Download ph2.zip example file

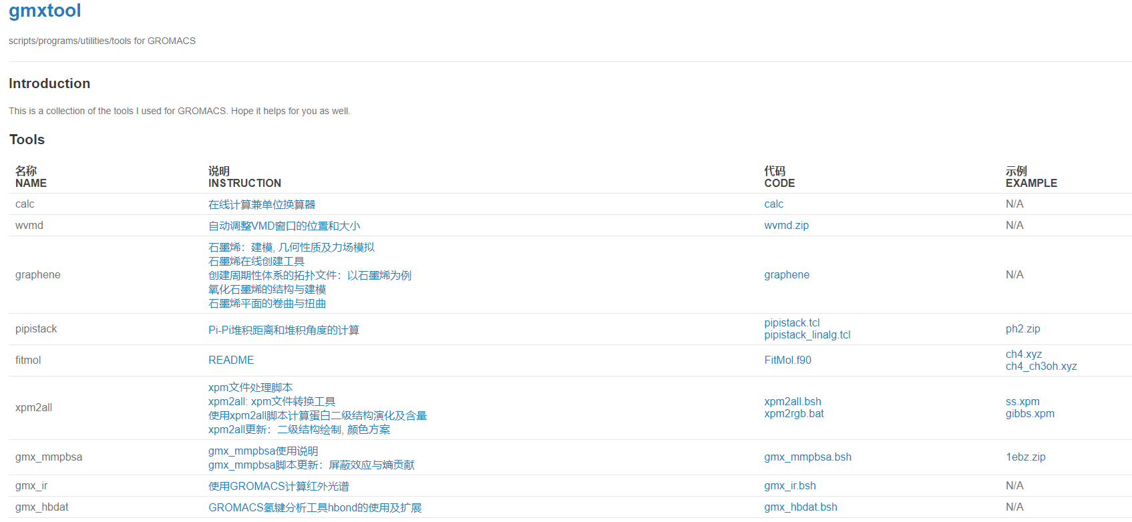[x=1023, y=329]
